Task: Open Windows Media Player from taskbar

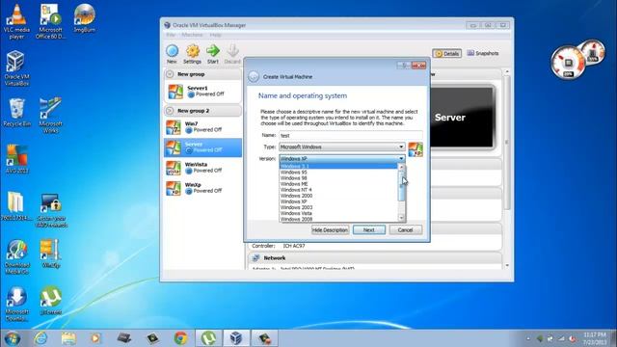Action: pyautogui.click(x=95, y=338)
